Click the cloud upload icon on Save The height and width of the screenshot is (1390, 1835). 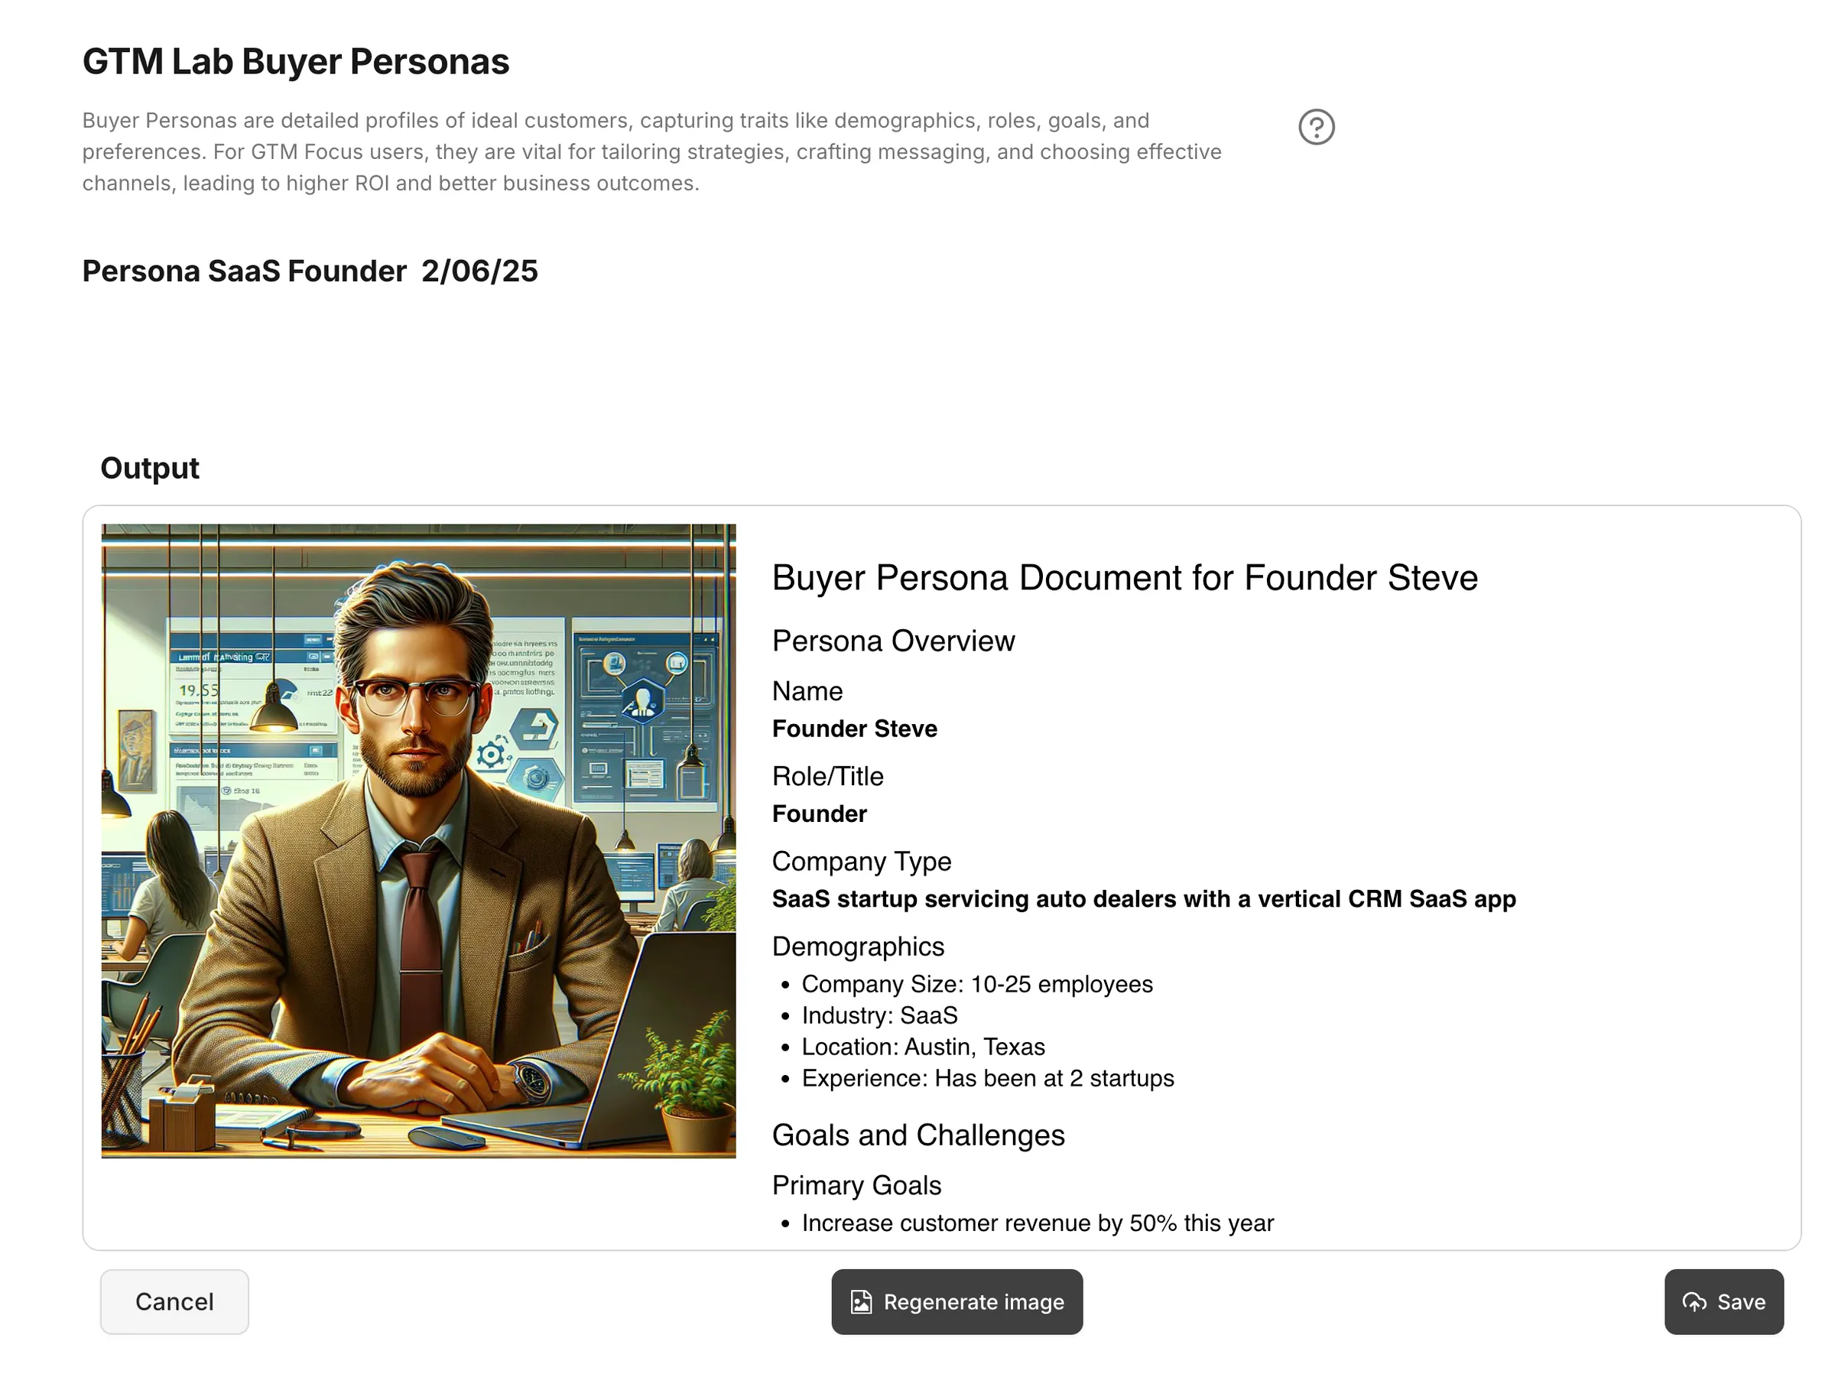pos(1694,1301)
